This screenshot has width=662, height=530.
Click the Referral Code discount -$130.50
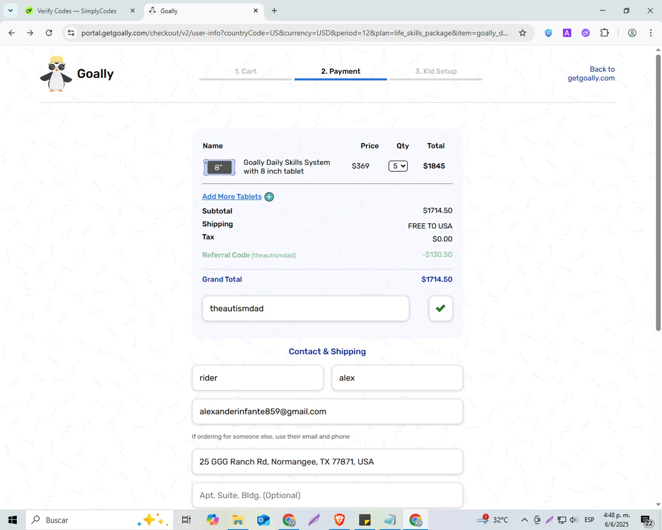click(437, 255)
